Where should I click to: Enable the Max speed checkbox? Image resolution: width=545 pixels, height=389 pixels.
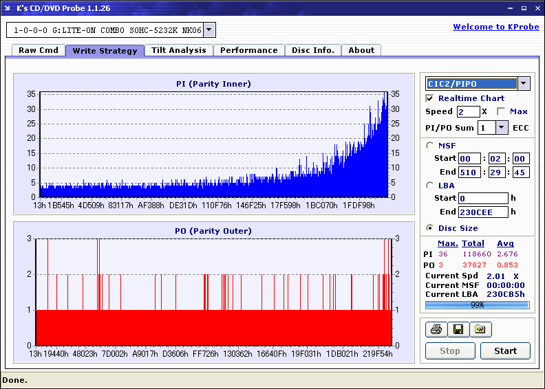501,111
